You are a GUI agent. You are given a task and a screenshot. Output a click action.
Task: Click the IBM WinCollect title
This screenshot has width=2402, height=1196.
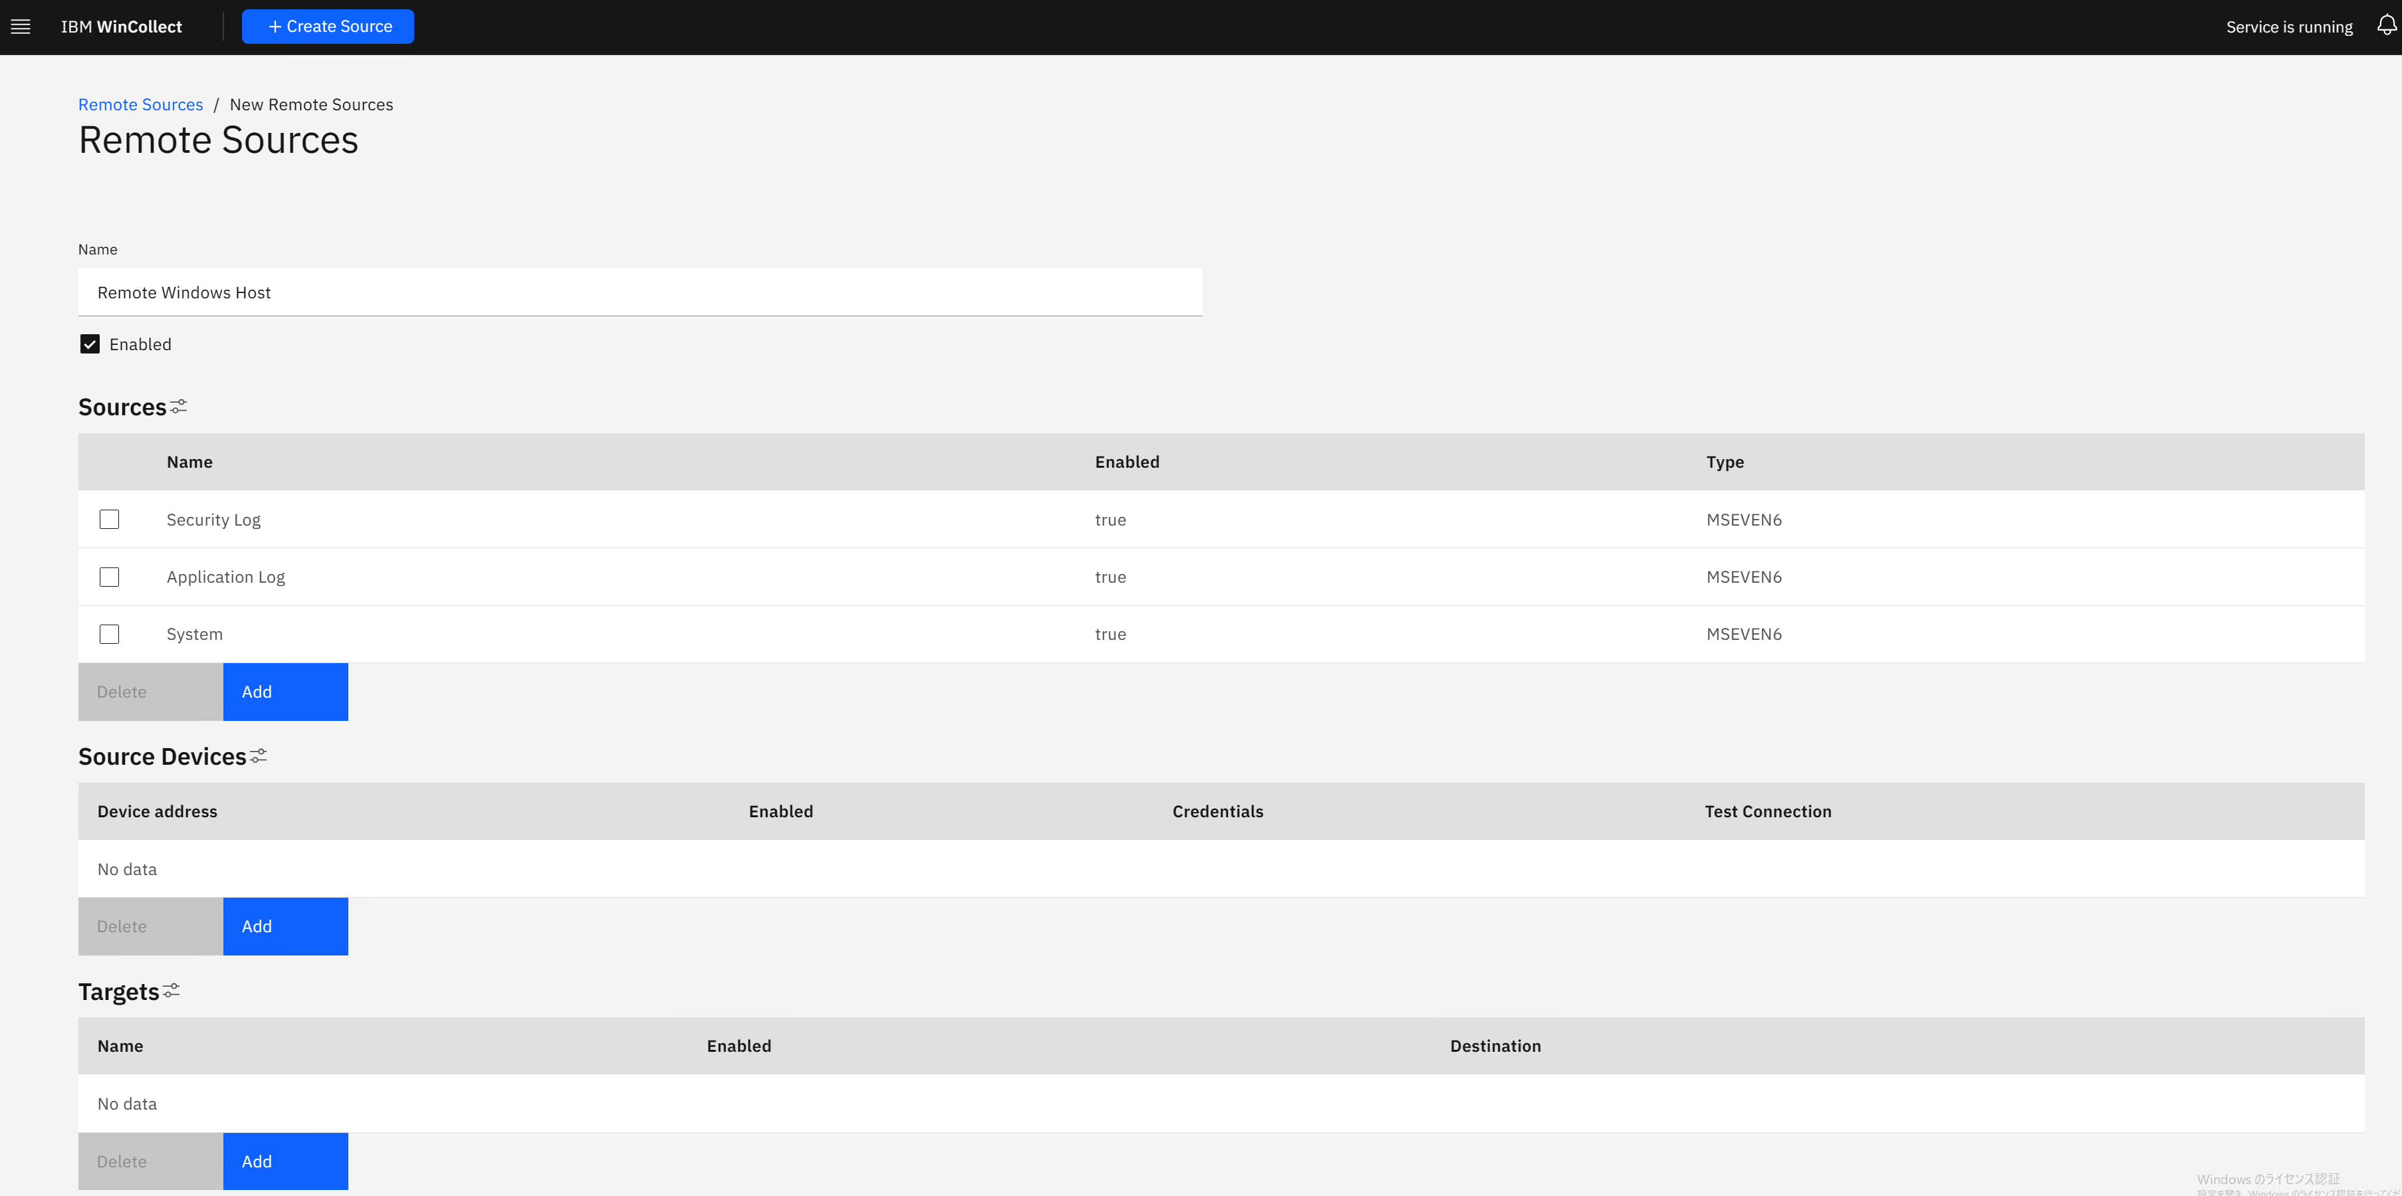point(121,27)
